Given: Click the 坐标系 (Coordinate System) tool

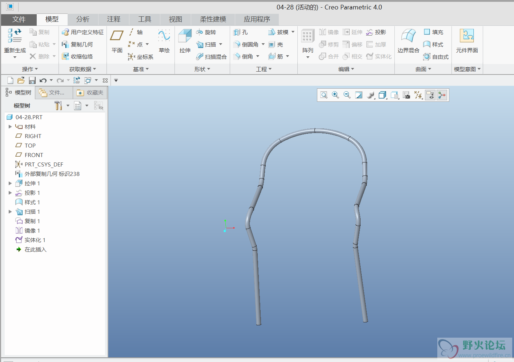Looking at the screenshot, I should [140, 57].
